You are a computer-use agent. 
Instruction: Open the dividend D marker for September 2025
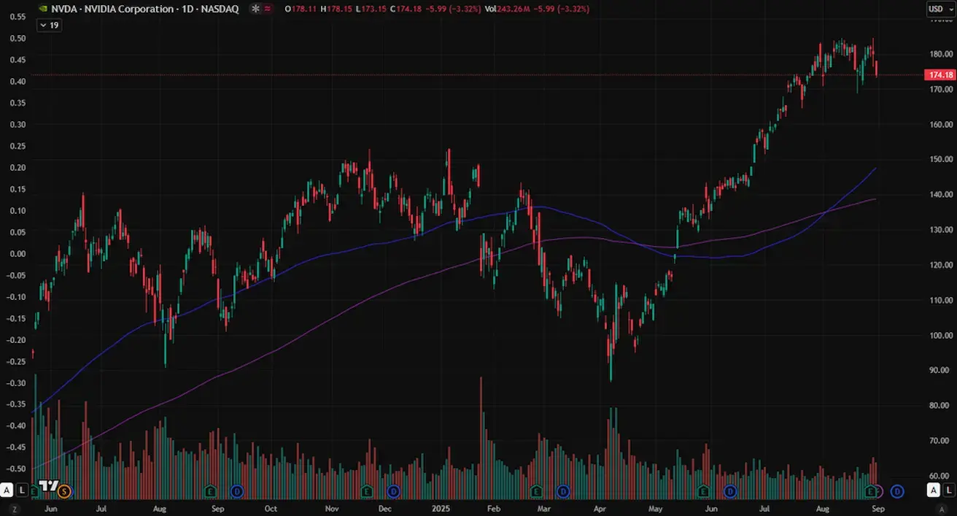(x=896, y=490)
